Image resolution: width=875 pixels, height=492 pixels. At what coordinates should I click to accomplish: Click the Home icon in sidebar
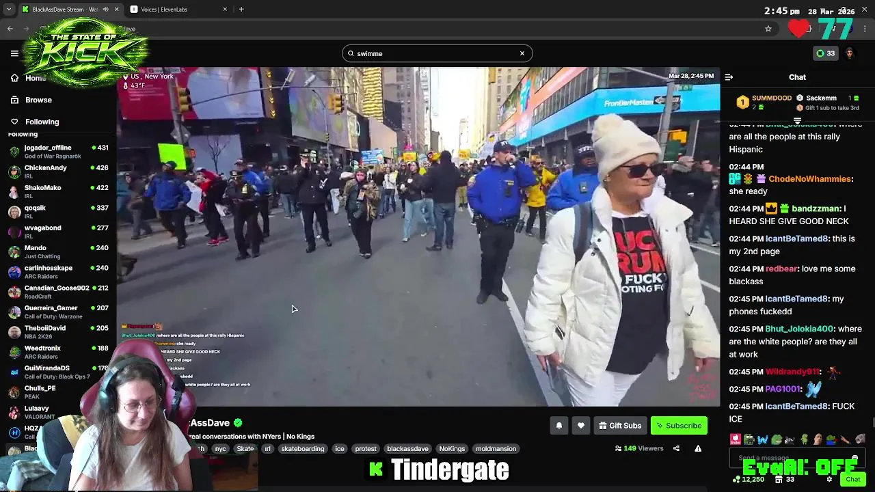[x=14, y=78]
